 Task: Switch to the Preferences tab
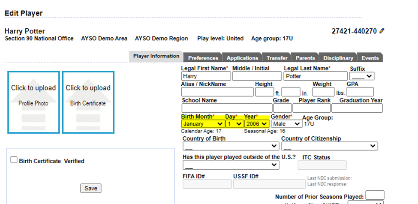point(203,58)
